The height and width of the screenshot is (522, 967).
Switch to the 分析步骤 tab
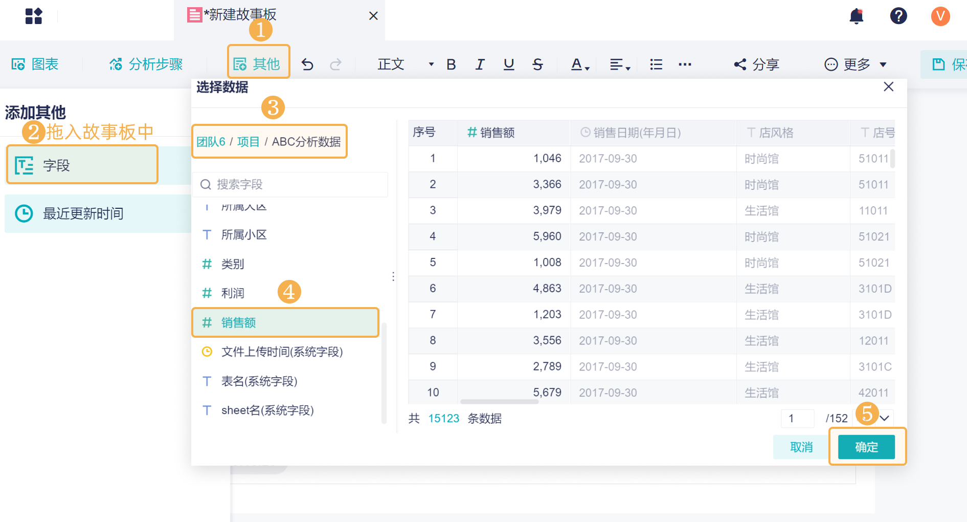click(146, 64)
